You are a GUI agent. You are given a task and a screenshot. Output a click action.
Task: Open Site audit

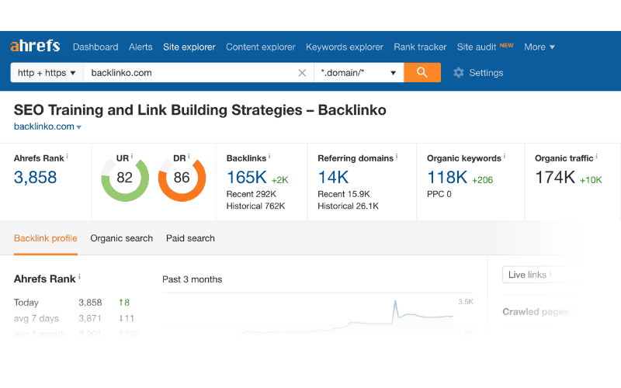(477, 47)
